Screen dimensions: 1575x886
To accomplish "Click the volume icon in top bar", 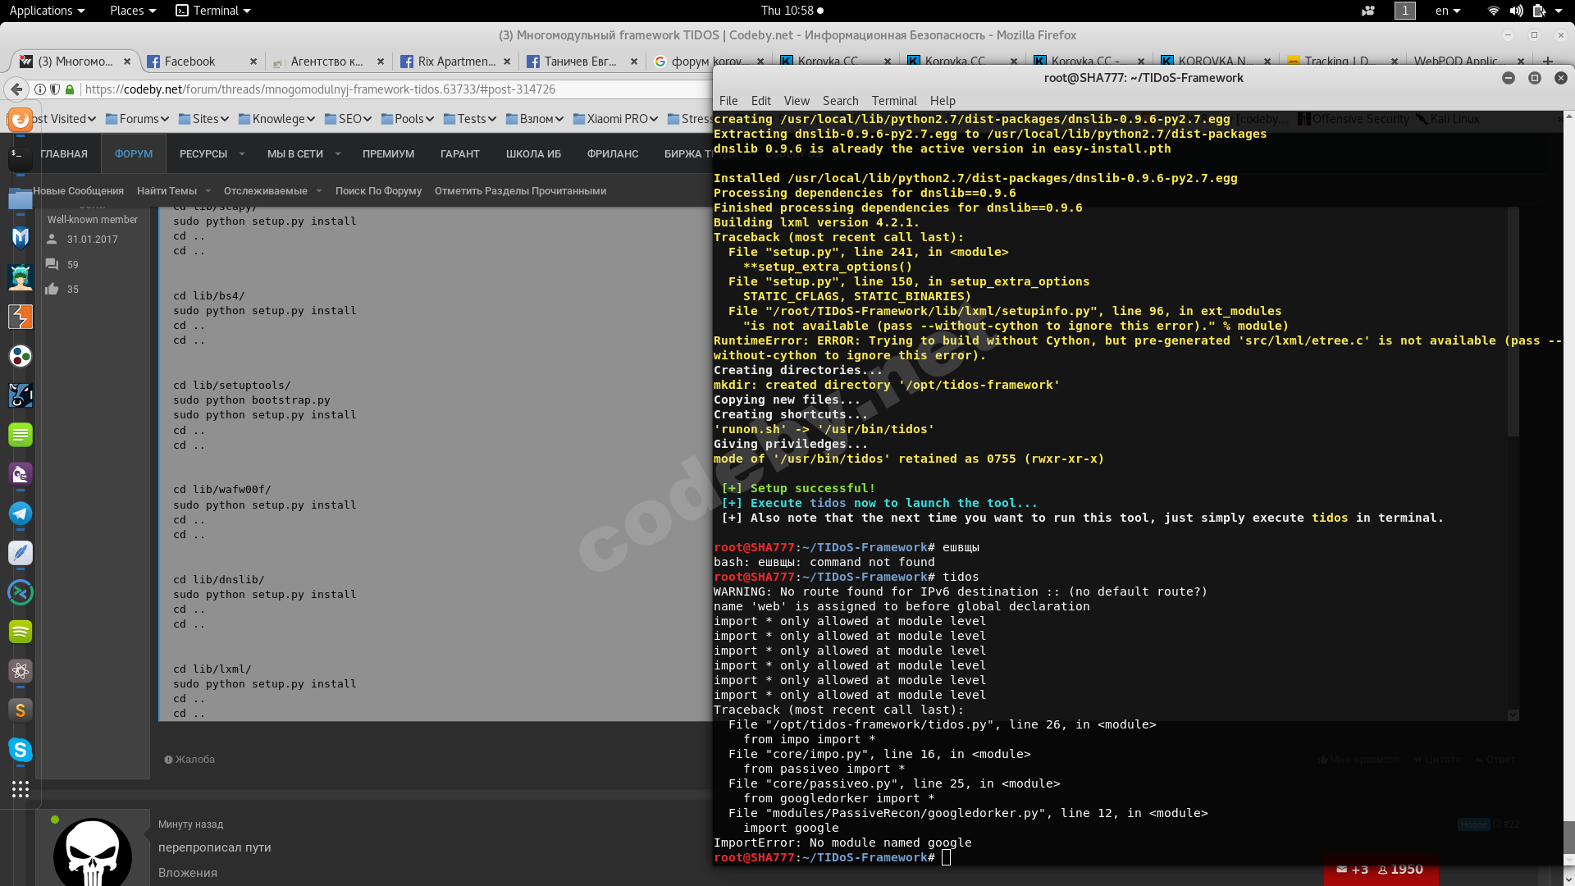I will (1516, 11).
